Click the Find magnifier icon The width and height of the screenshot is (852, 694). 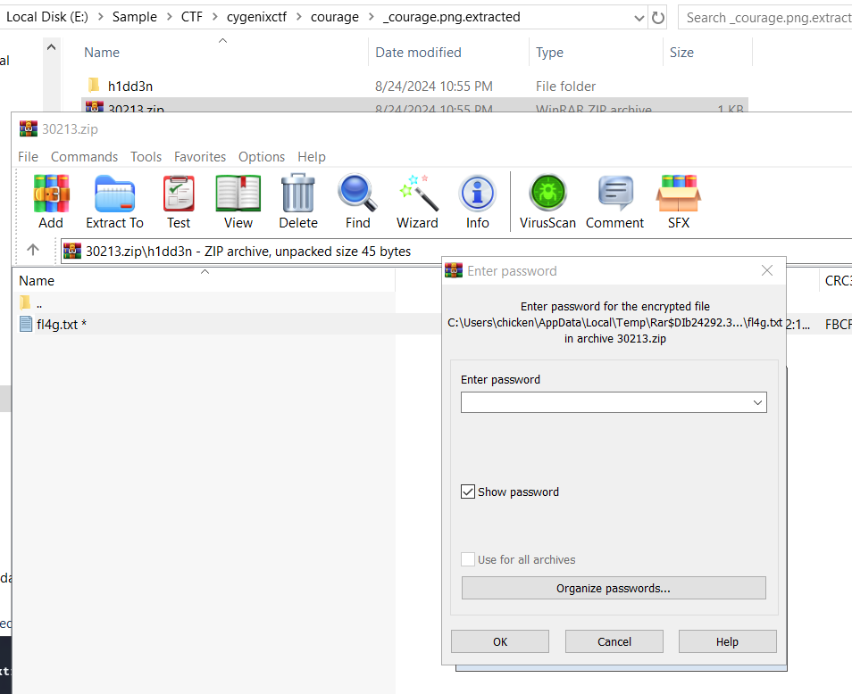tap(357, 194)
